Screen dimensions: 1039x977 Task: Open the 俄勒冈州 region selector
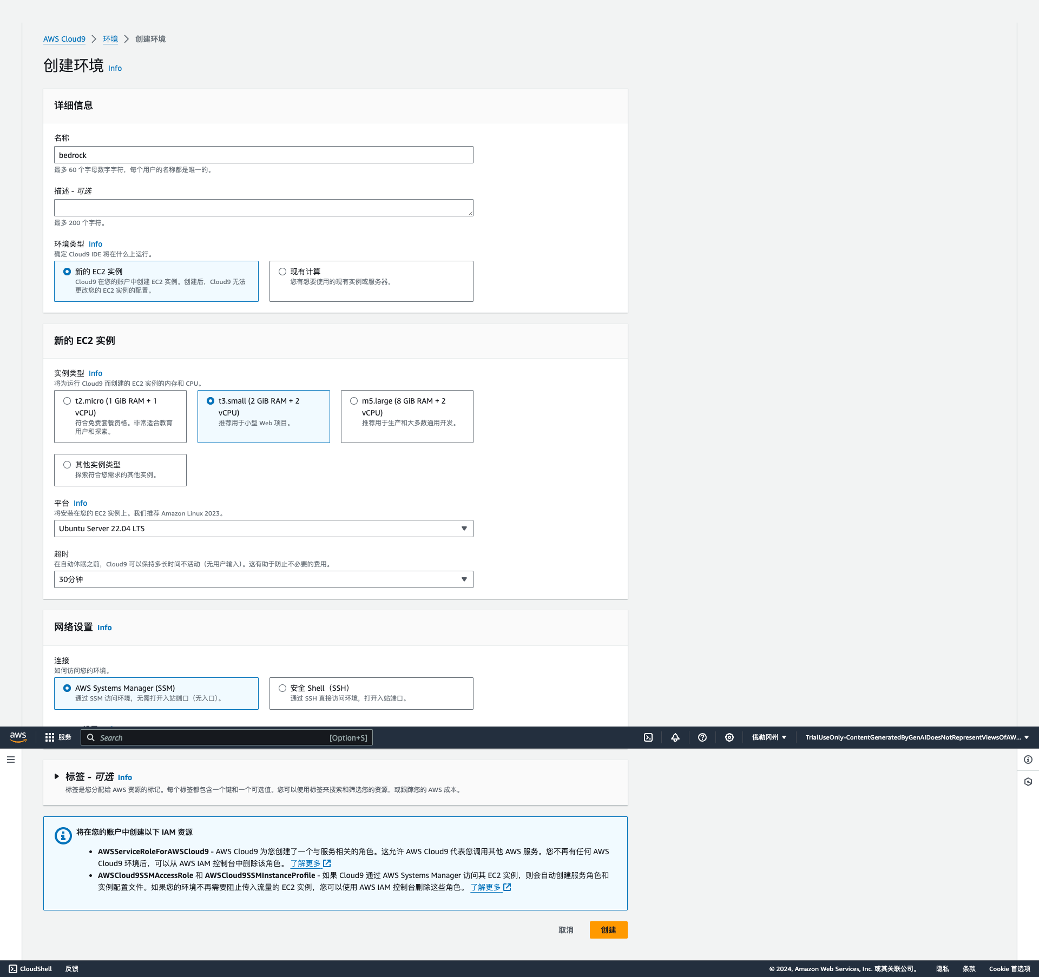click(x=769, y=737)
